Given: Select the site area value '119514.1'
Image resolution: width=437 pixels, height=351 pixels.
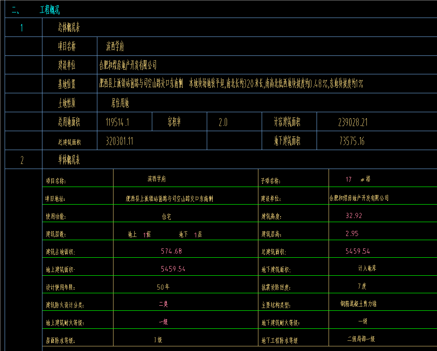Looking at the screenshot, I should point(117,122).
